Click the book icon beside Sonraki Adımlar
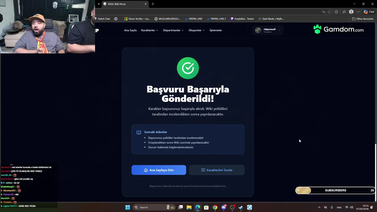The image size is (377, 212). 139,132
